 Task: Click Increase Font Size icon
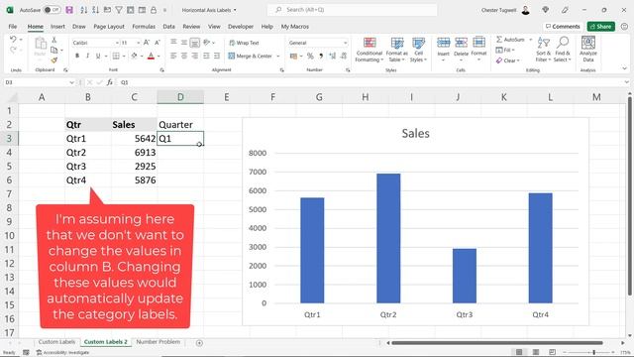pos(147,43)
